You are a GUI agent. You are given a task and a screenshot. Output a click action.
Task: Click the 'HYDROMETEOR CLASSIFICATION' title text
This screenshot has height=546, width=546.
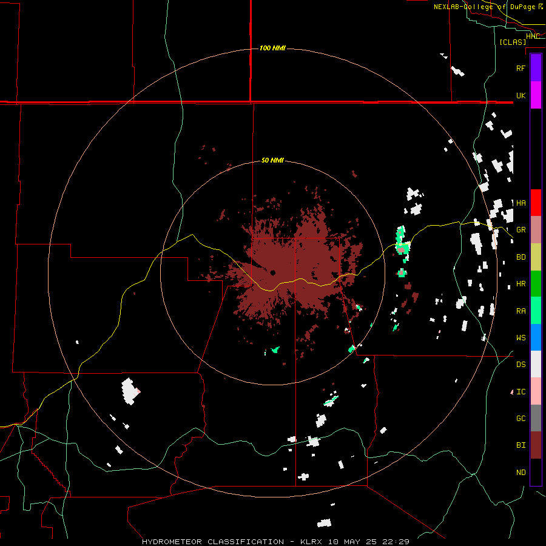tap(213, 542)
